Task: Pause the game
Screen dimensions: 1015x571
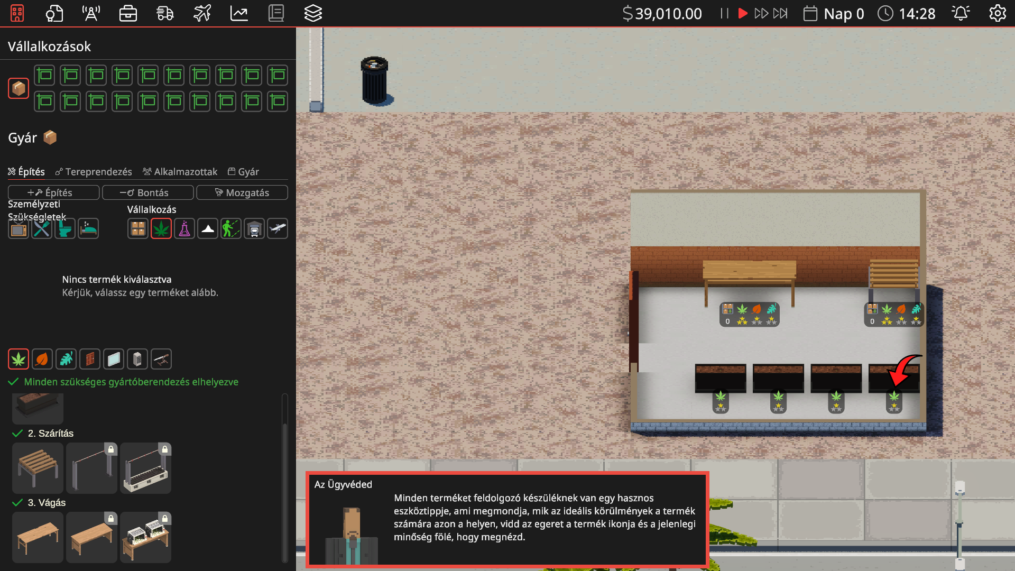Action: tap(724, 13)
